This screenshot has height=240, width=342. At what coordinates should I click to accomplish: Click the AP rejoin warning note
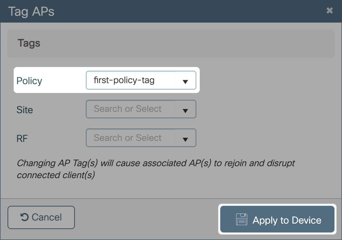(156, 169)
